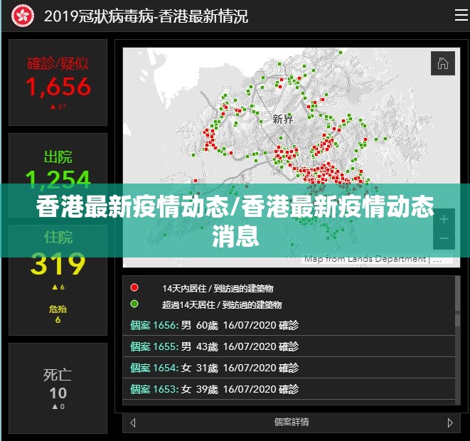This screenshot has height=441, width=470.
Task: Go to previous panel using left arrow
Action: [x=133, y=423]
